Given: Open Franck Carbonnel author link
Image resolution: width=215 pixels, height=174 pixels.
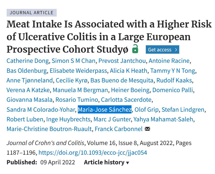Looking at the screenshot, I should (x=118, y=129).
